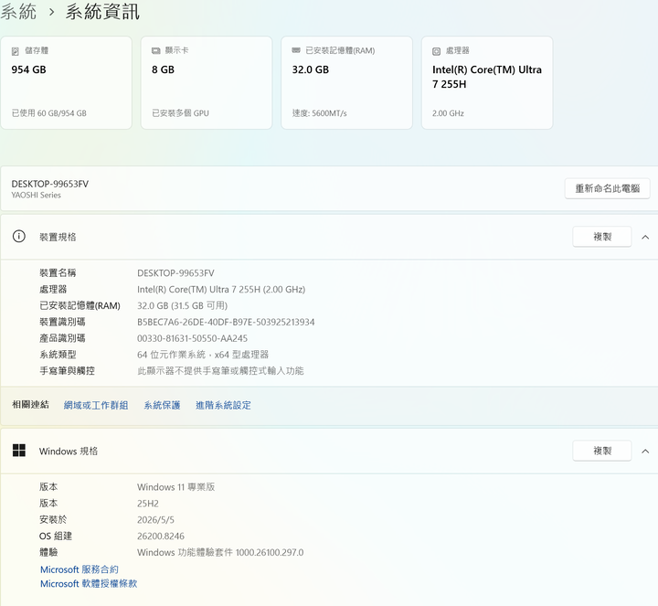Image resolution: width=658 pixels, height=606 pixels.
Task: Open Microsoft 服務合約 link
Action: (x=80, y=569)
